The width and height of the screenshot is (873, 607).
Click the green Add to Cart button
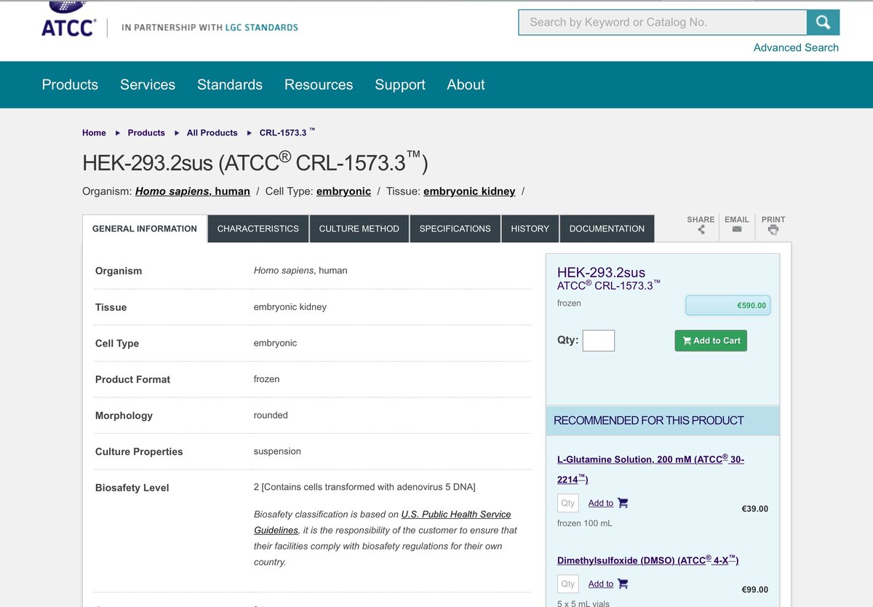[x=710, y=340]
